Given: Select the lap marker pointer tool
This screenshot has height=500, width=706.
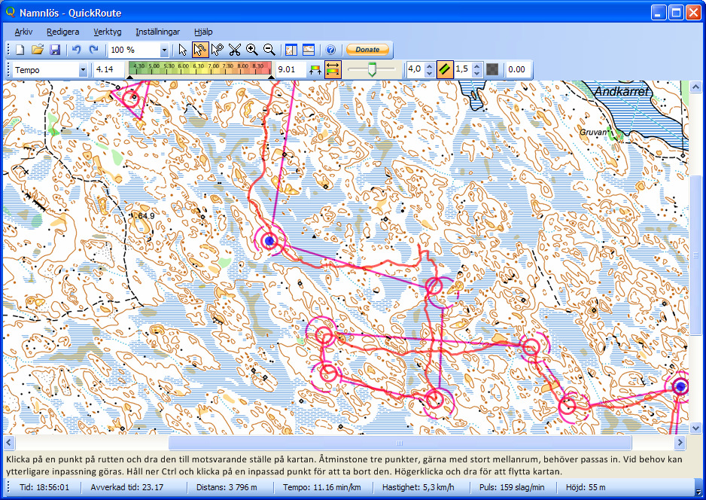Looking at the screenshot, I should [x=217, y=50].
